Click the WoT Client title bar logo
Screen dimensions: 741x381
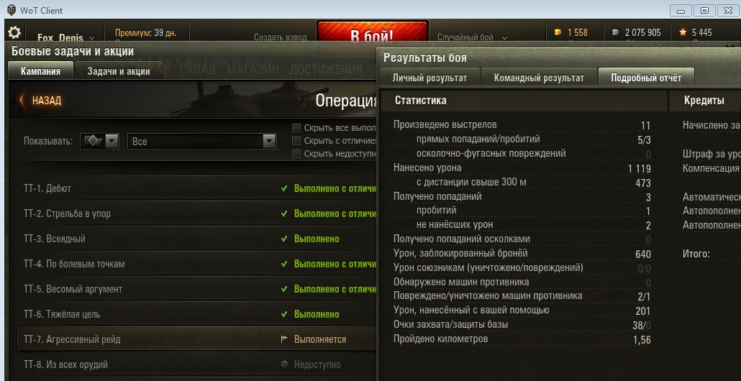(12, 10)
